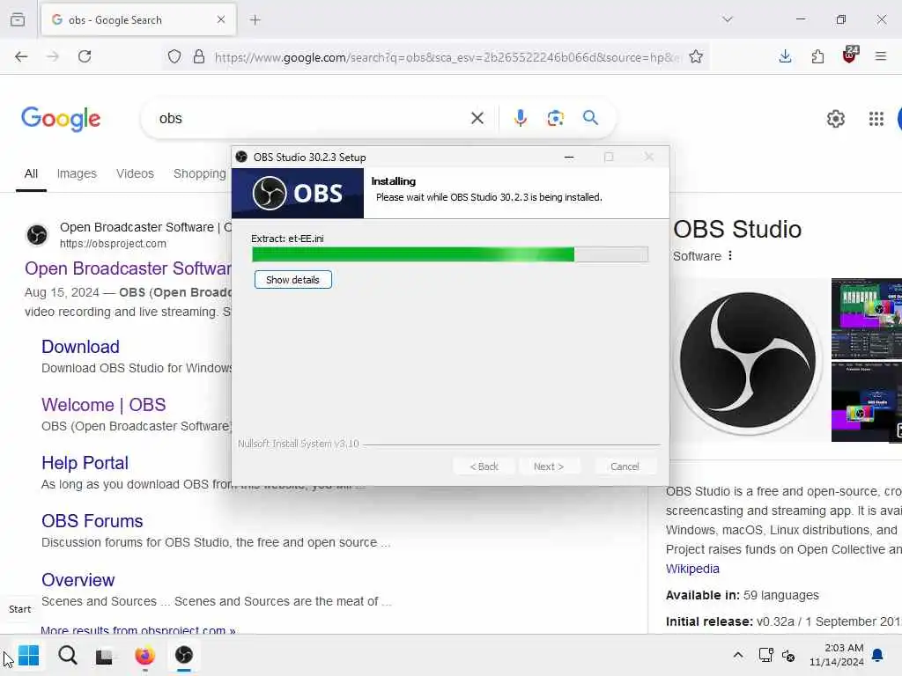
Task: Switch to the Images tab
Action: coord(77,173)
